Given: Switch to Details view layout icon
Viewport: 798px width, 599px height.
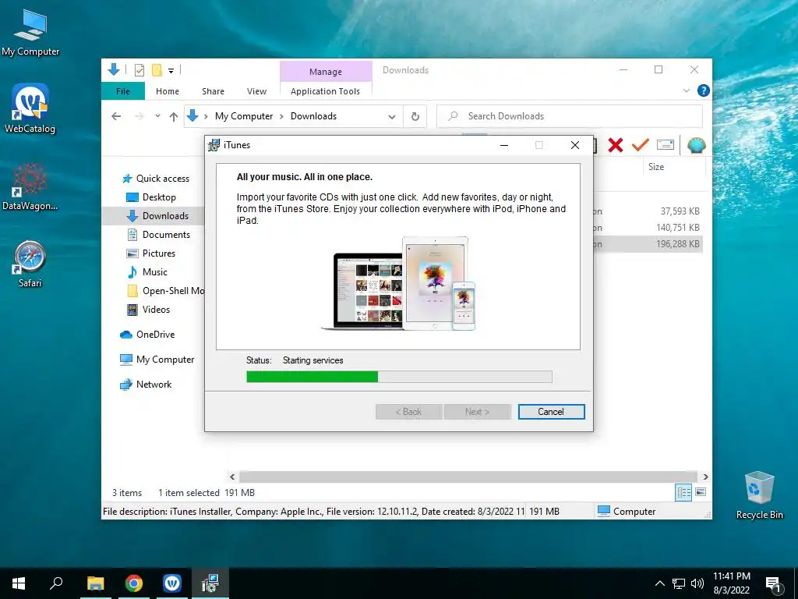Looking at the screenshot, I should point(683,492).
